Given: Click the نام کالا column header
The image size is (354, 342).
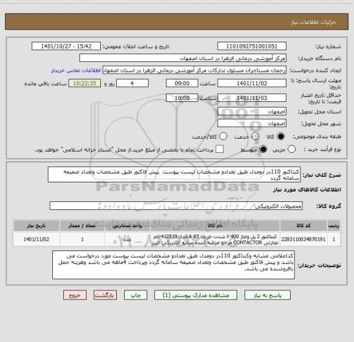Looking at the screenshot, I should pos(215,225).
